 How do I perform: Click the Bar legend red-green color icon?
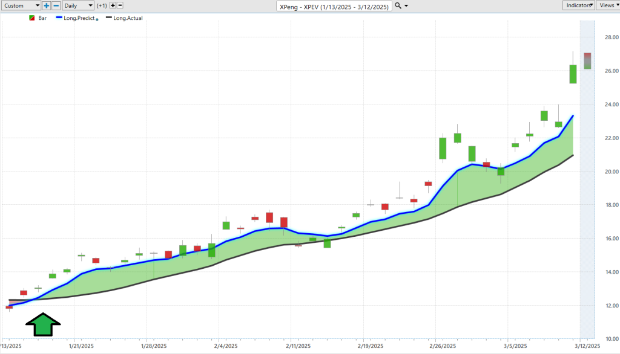point(31,18)
